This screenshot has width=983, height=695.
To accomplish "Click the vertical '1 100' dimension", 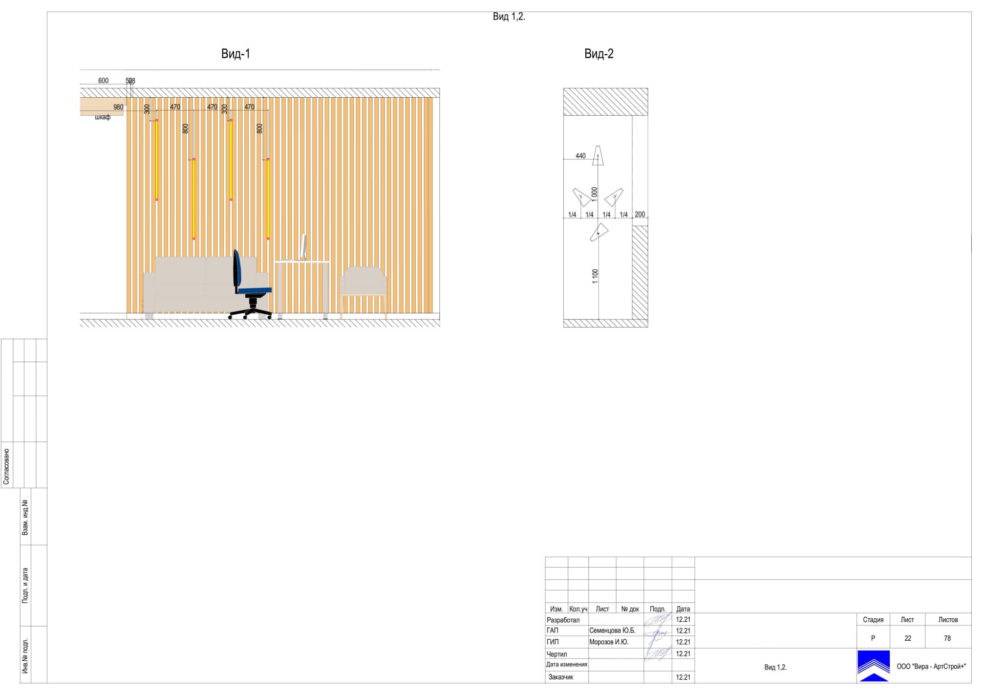I will click(595, 276).
